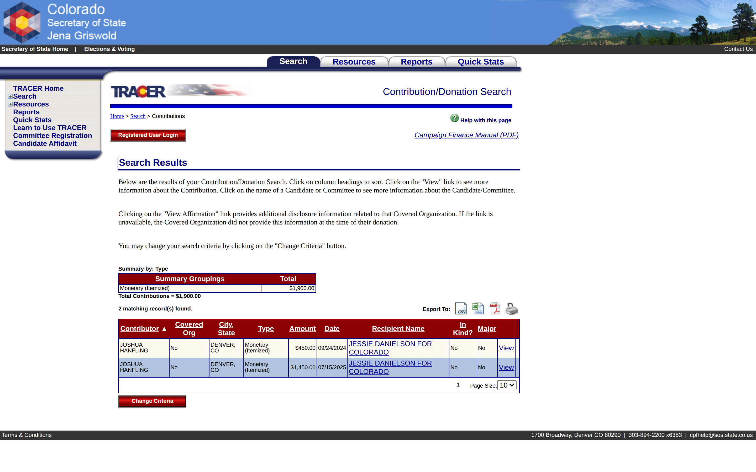Open the help icon for this page
This screenshot has height=472, width=756.
[x=455, y=118]
